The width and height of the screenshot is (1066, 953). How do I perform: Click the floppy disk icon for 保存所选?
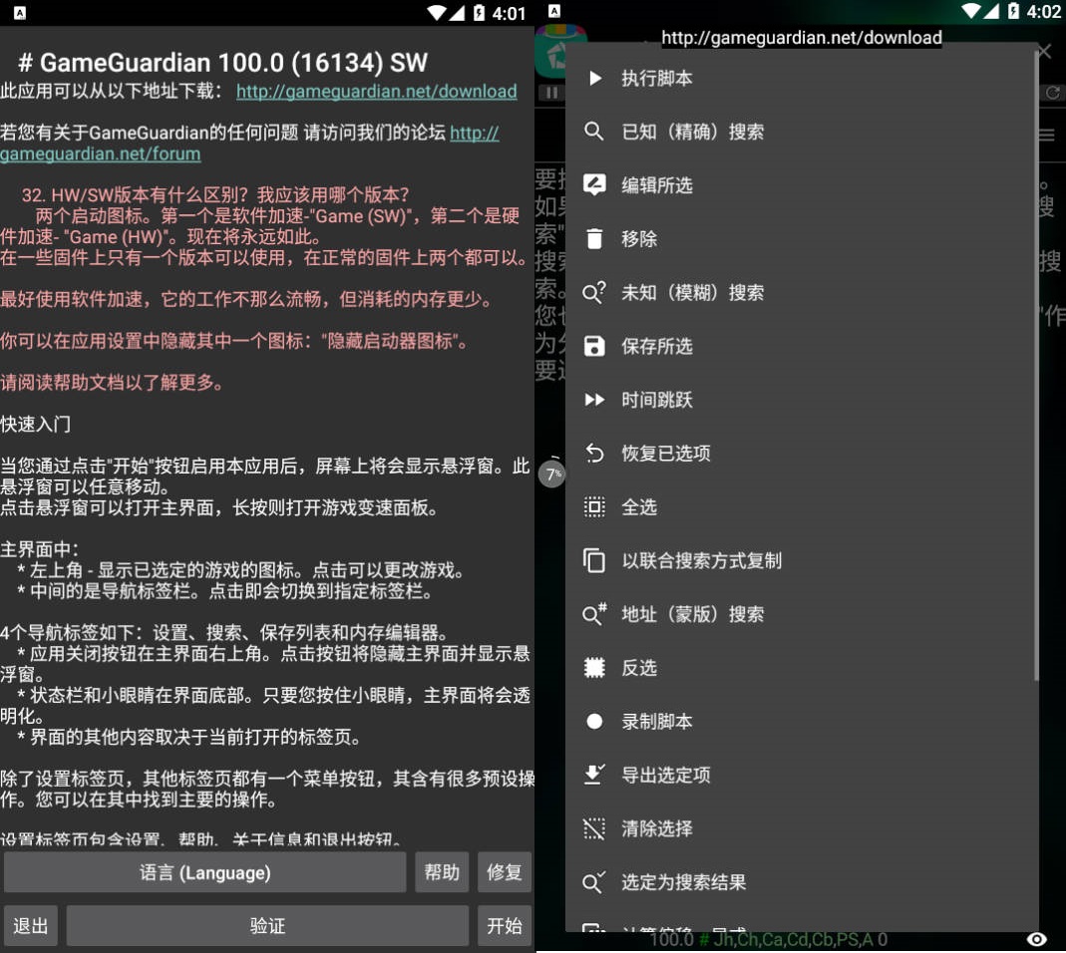point(594,346)
